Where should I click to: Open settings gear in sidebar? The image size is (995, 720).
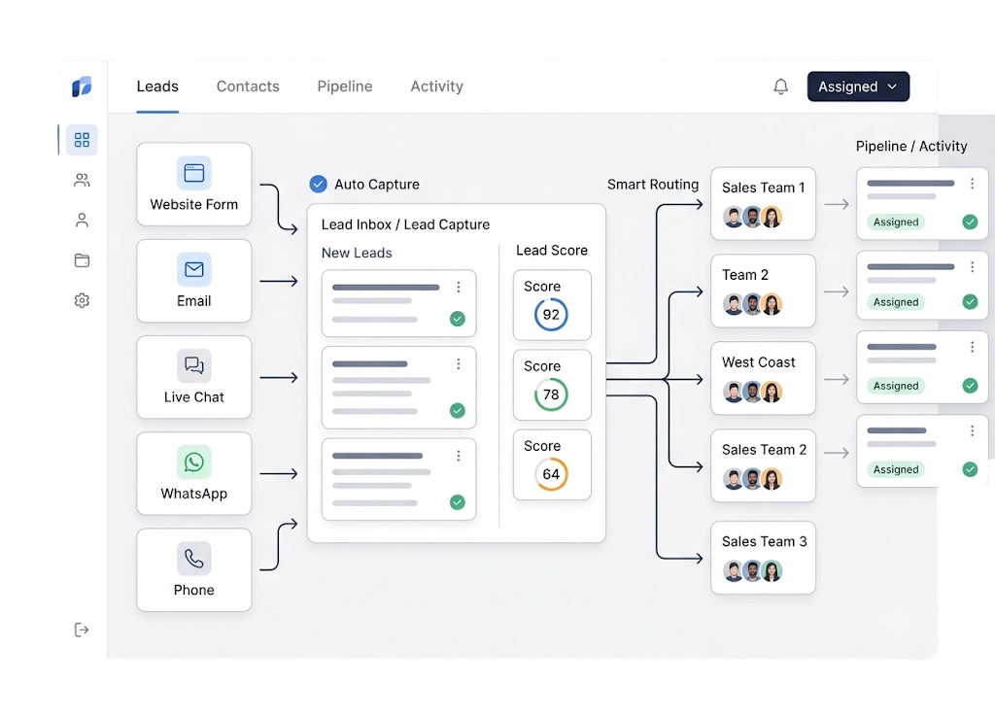(x=82, y=300)
